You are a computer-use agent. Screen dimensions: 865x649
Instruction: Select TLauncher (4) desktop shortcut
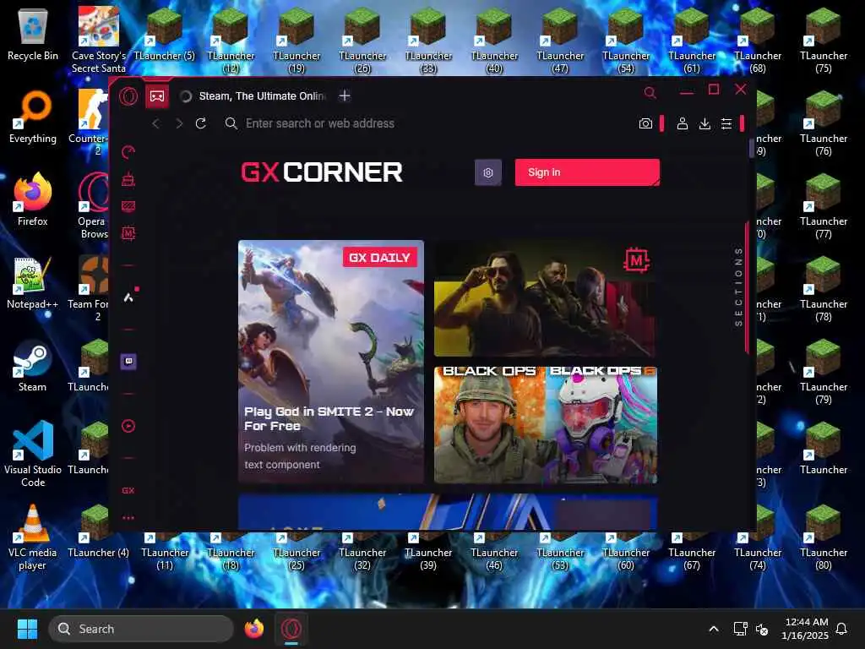pyautogui.click(x=99, y=532)
